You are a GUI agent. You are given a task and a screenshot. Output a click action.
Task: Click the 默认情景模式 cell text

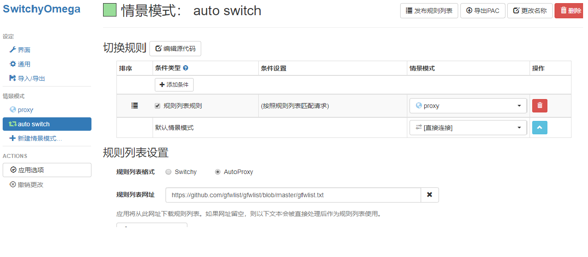(x=174, y=128)
